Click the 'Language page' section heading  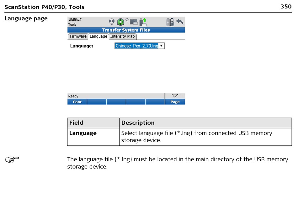[26, 18]
